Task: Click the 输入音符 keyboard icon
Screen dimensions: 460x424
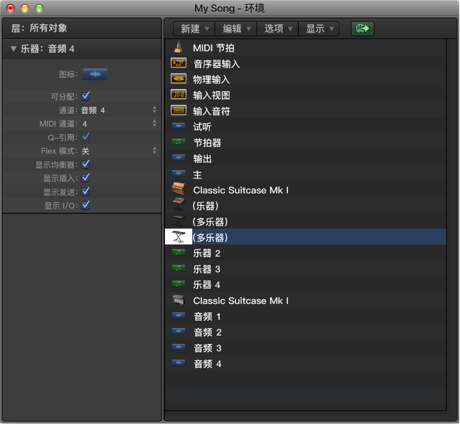Action: pyautogui.click(x=179, y=110)
